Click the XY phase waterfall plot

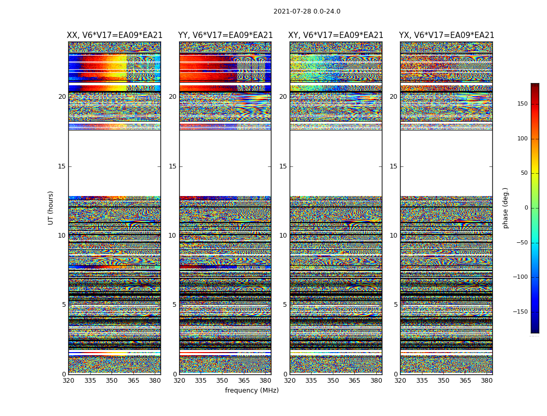point(336,208)
